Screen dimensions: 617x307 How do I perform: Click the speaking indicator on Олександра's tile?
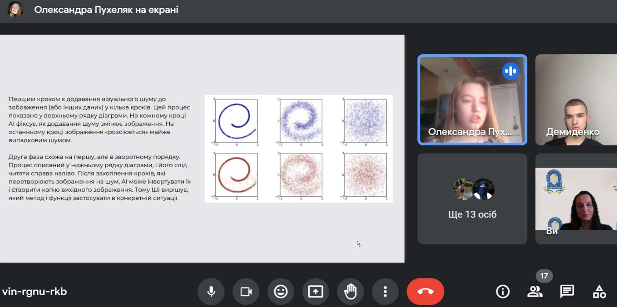pos(510,71)
